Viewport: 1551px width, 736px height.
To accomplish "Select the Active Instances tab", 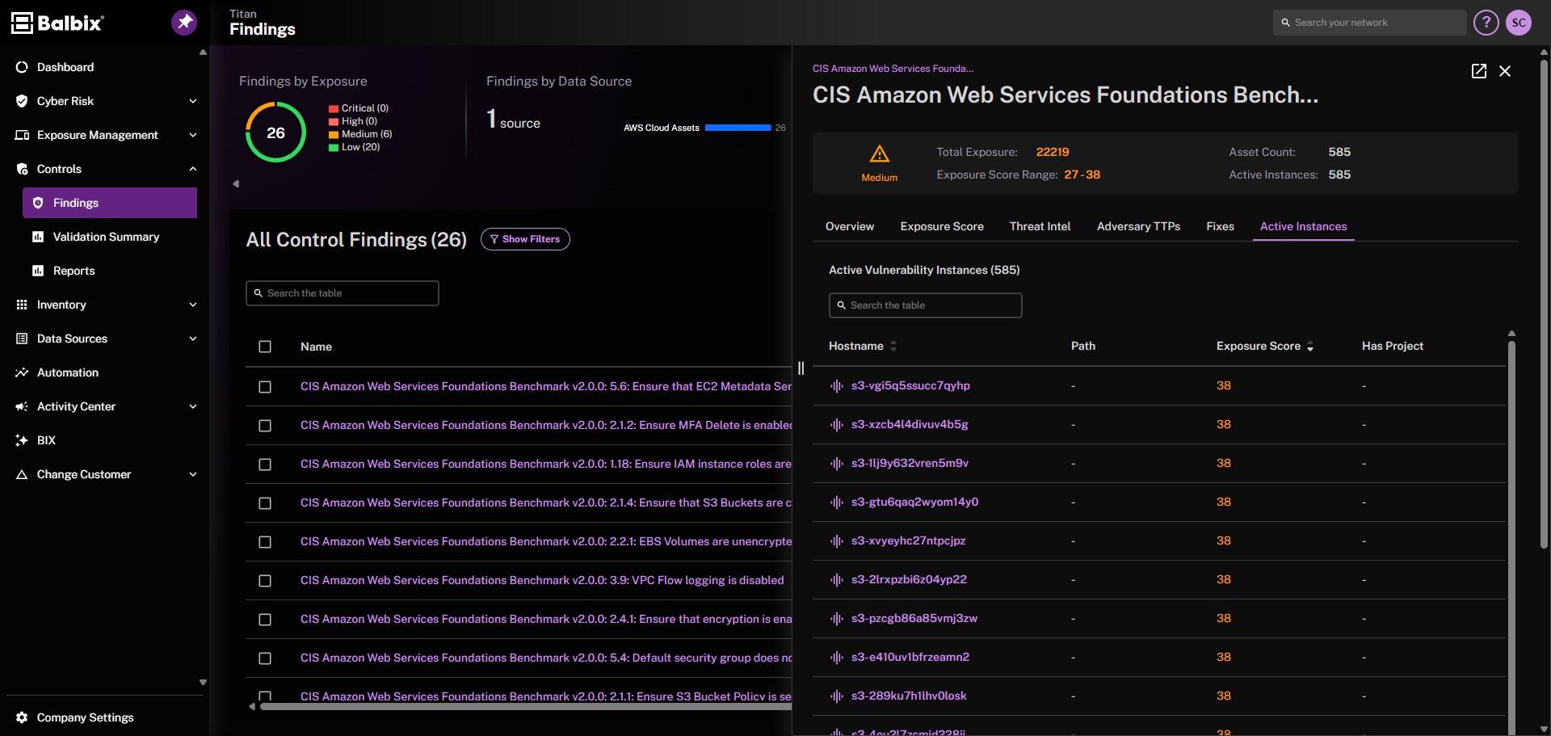I will coord(1303,226).
